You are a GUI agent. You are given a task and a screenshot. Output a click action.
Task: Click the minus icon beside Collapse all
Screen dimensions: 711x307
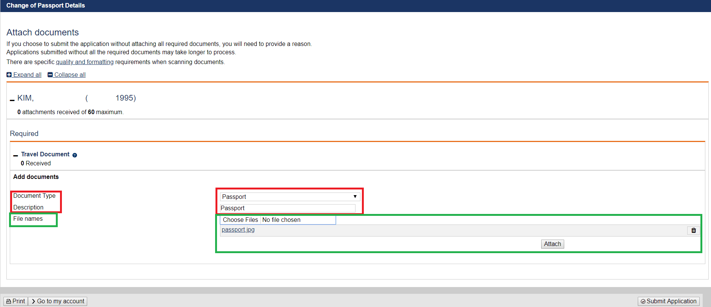(50, 75)
